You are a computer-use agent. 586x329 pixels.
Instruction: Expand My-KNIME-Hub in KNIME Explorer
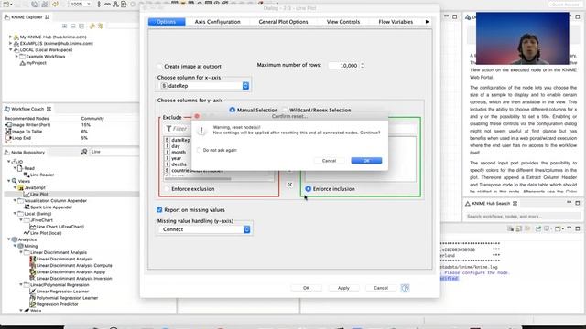click(10, 37)
